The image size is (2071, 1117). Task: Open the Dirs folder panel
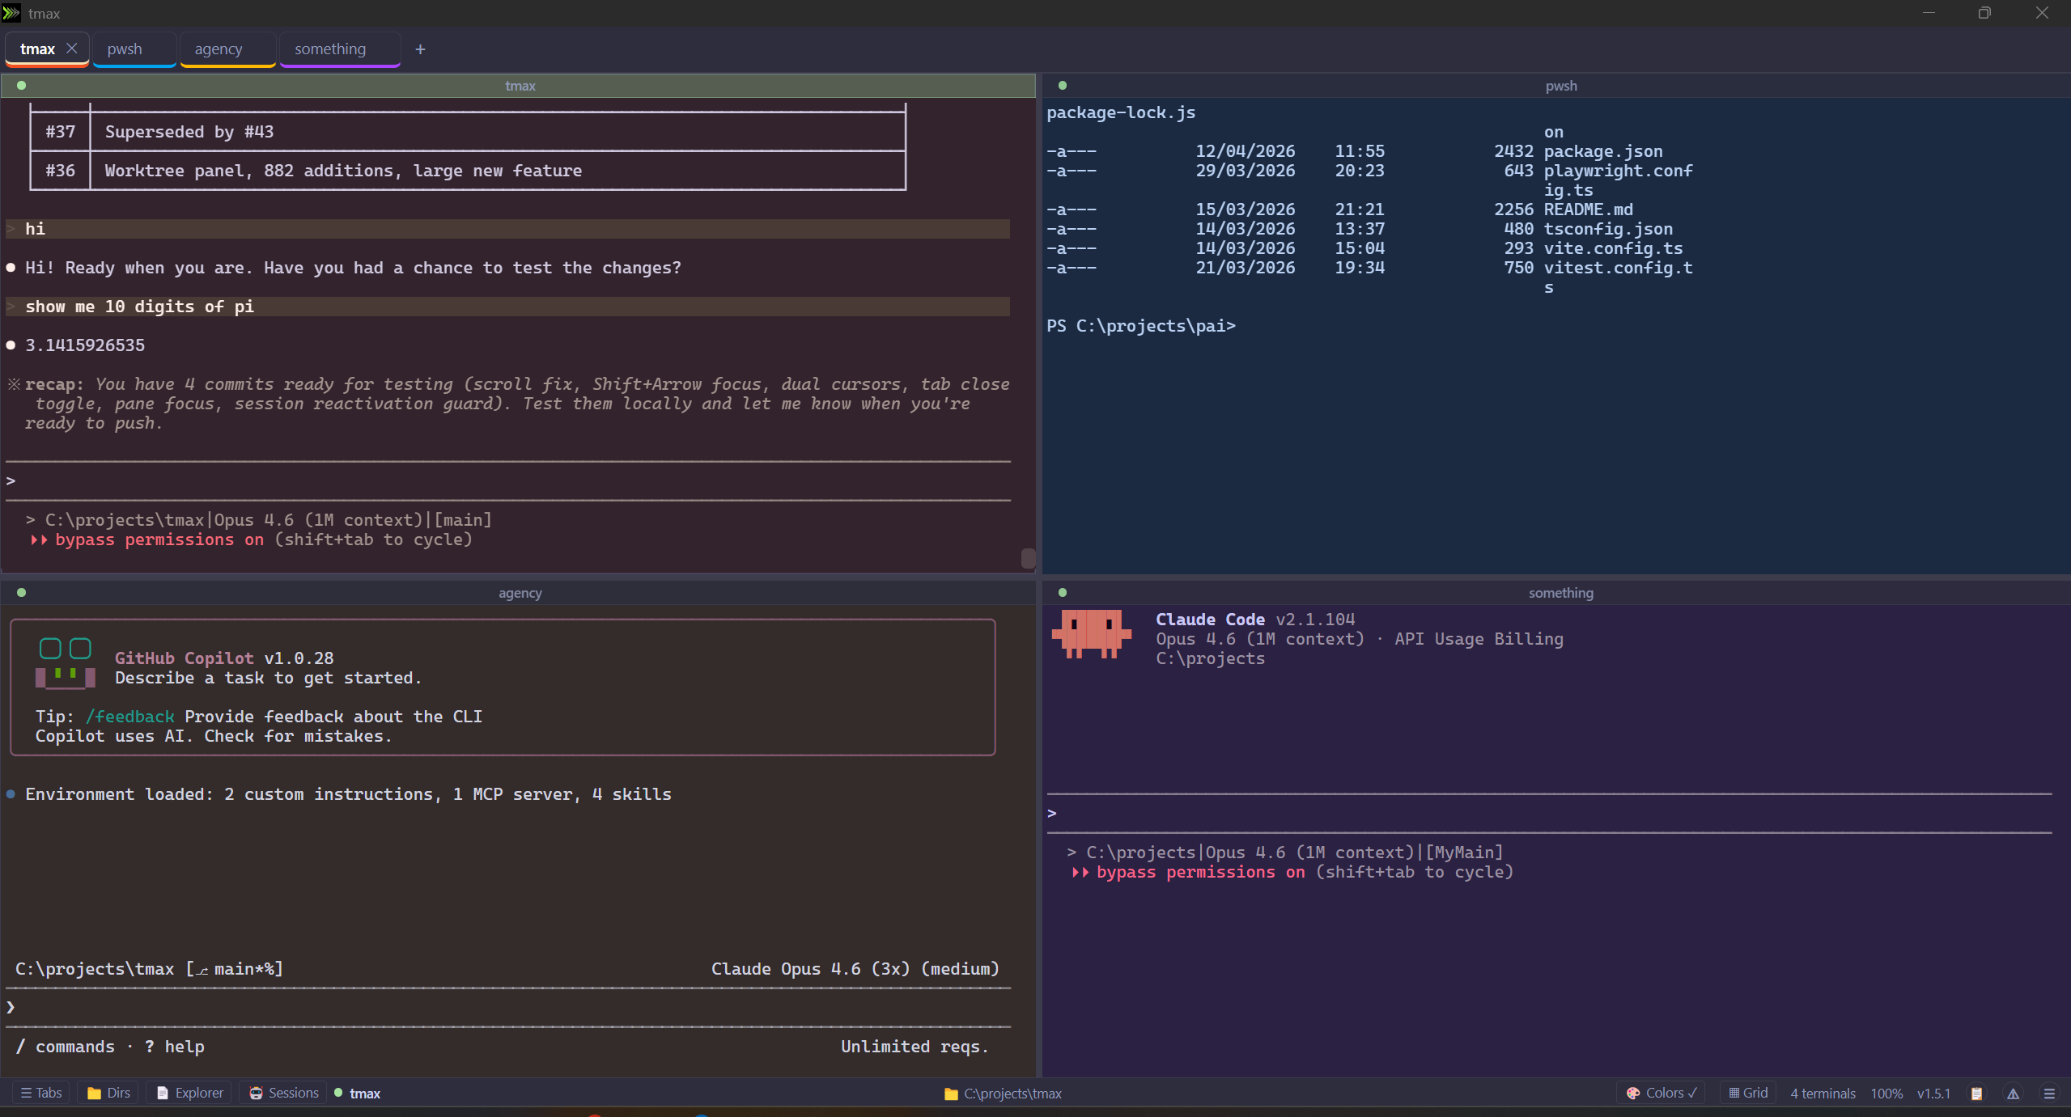tap(108, 1093)
